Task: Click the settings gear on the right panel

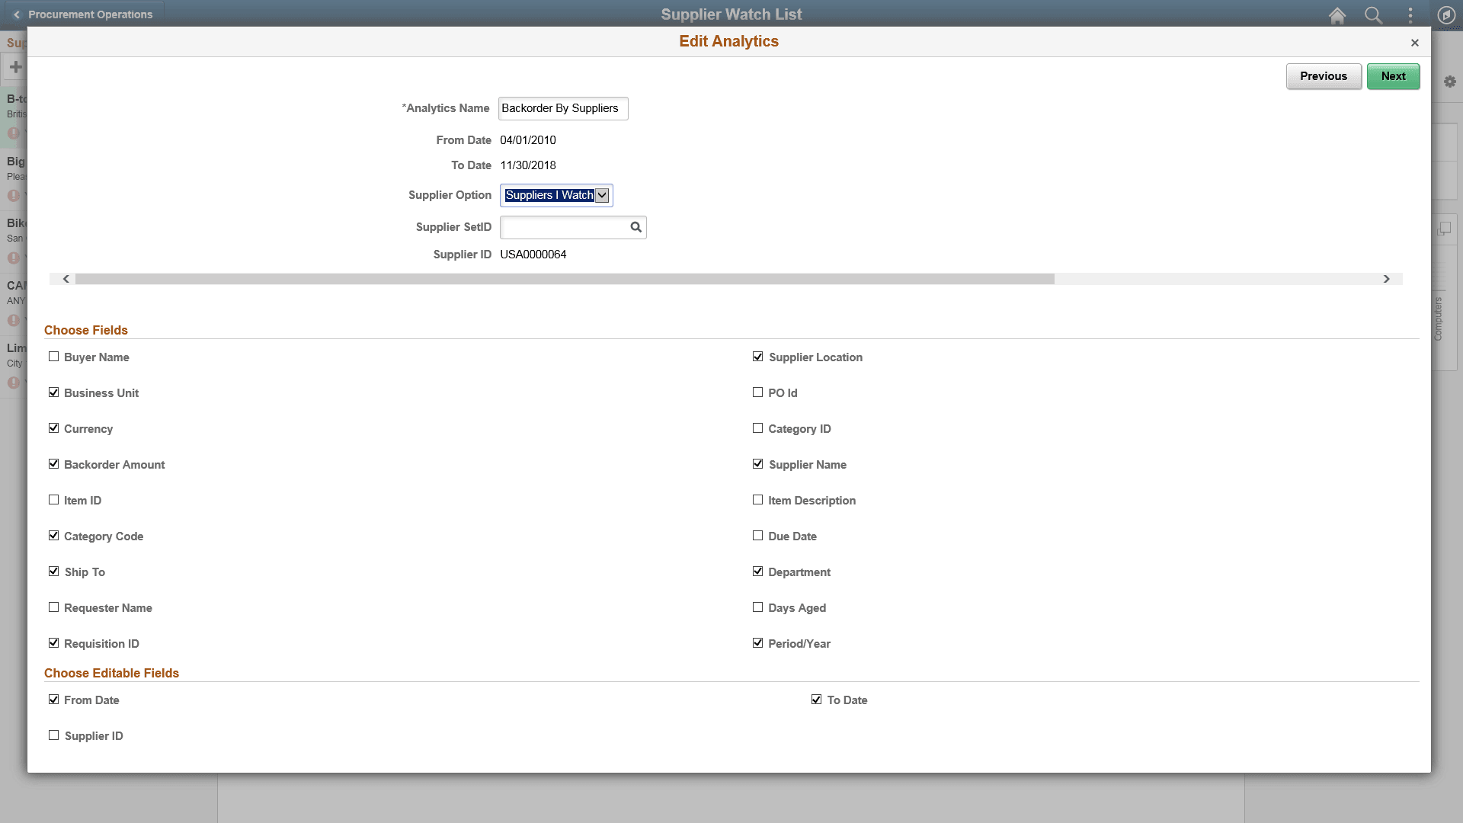Action: (1450, 82)
